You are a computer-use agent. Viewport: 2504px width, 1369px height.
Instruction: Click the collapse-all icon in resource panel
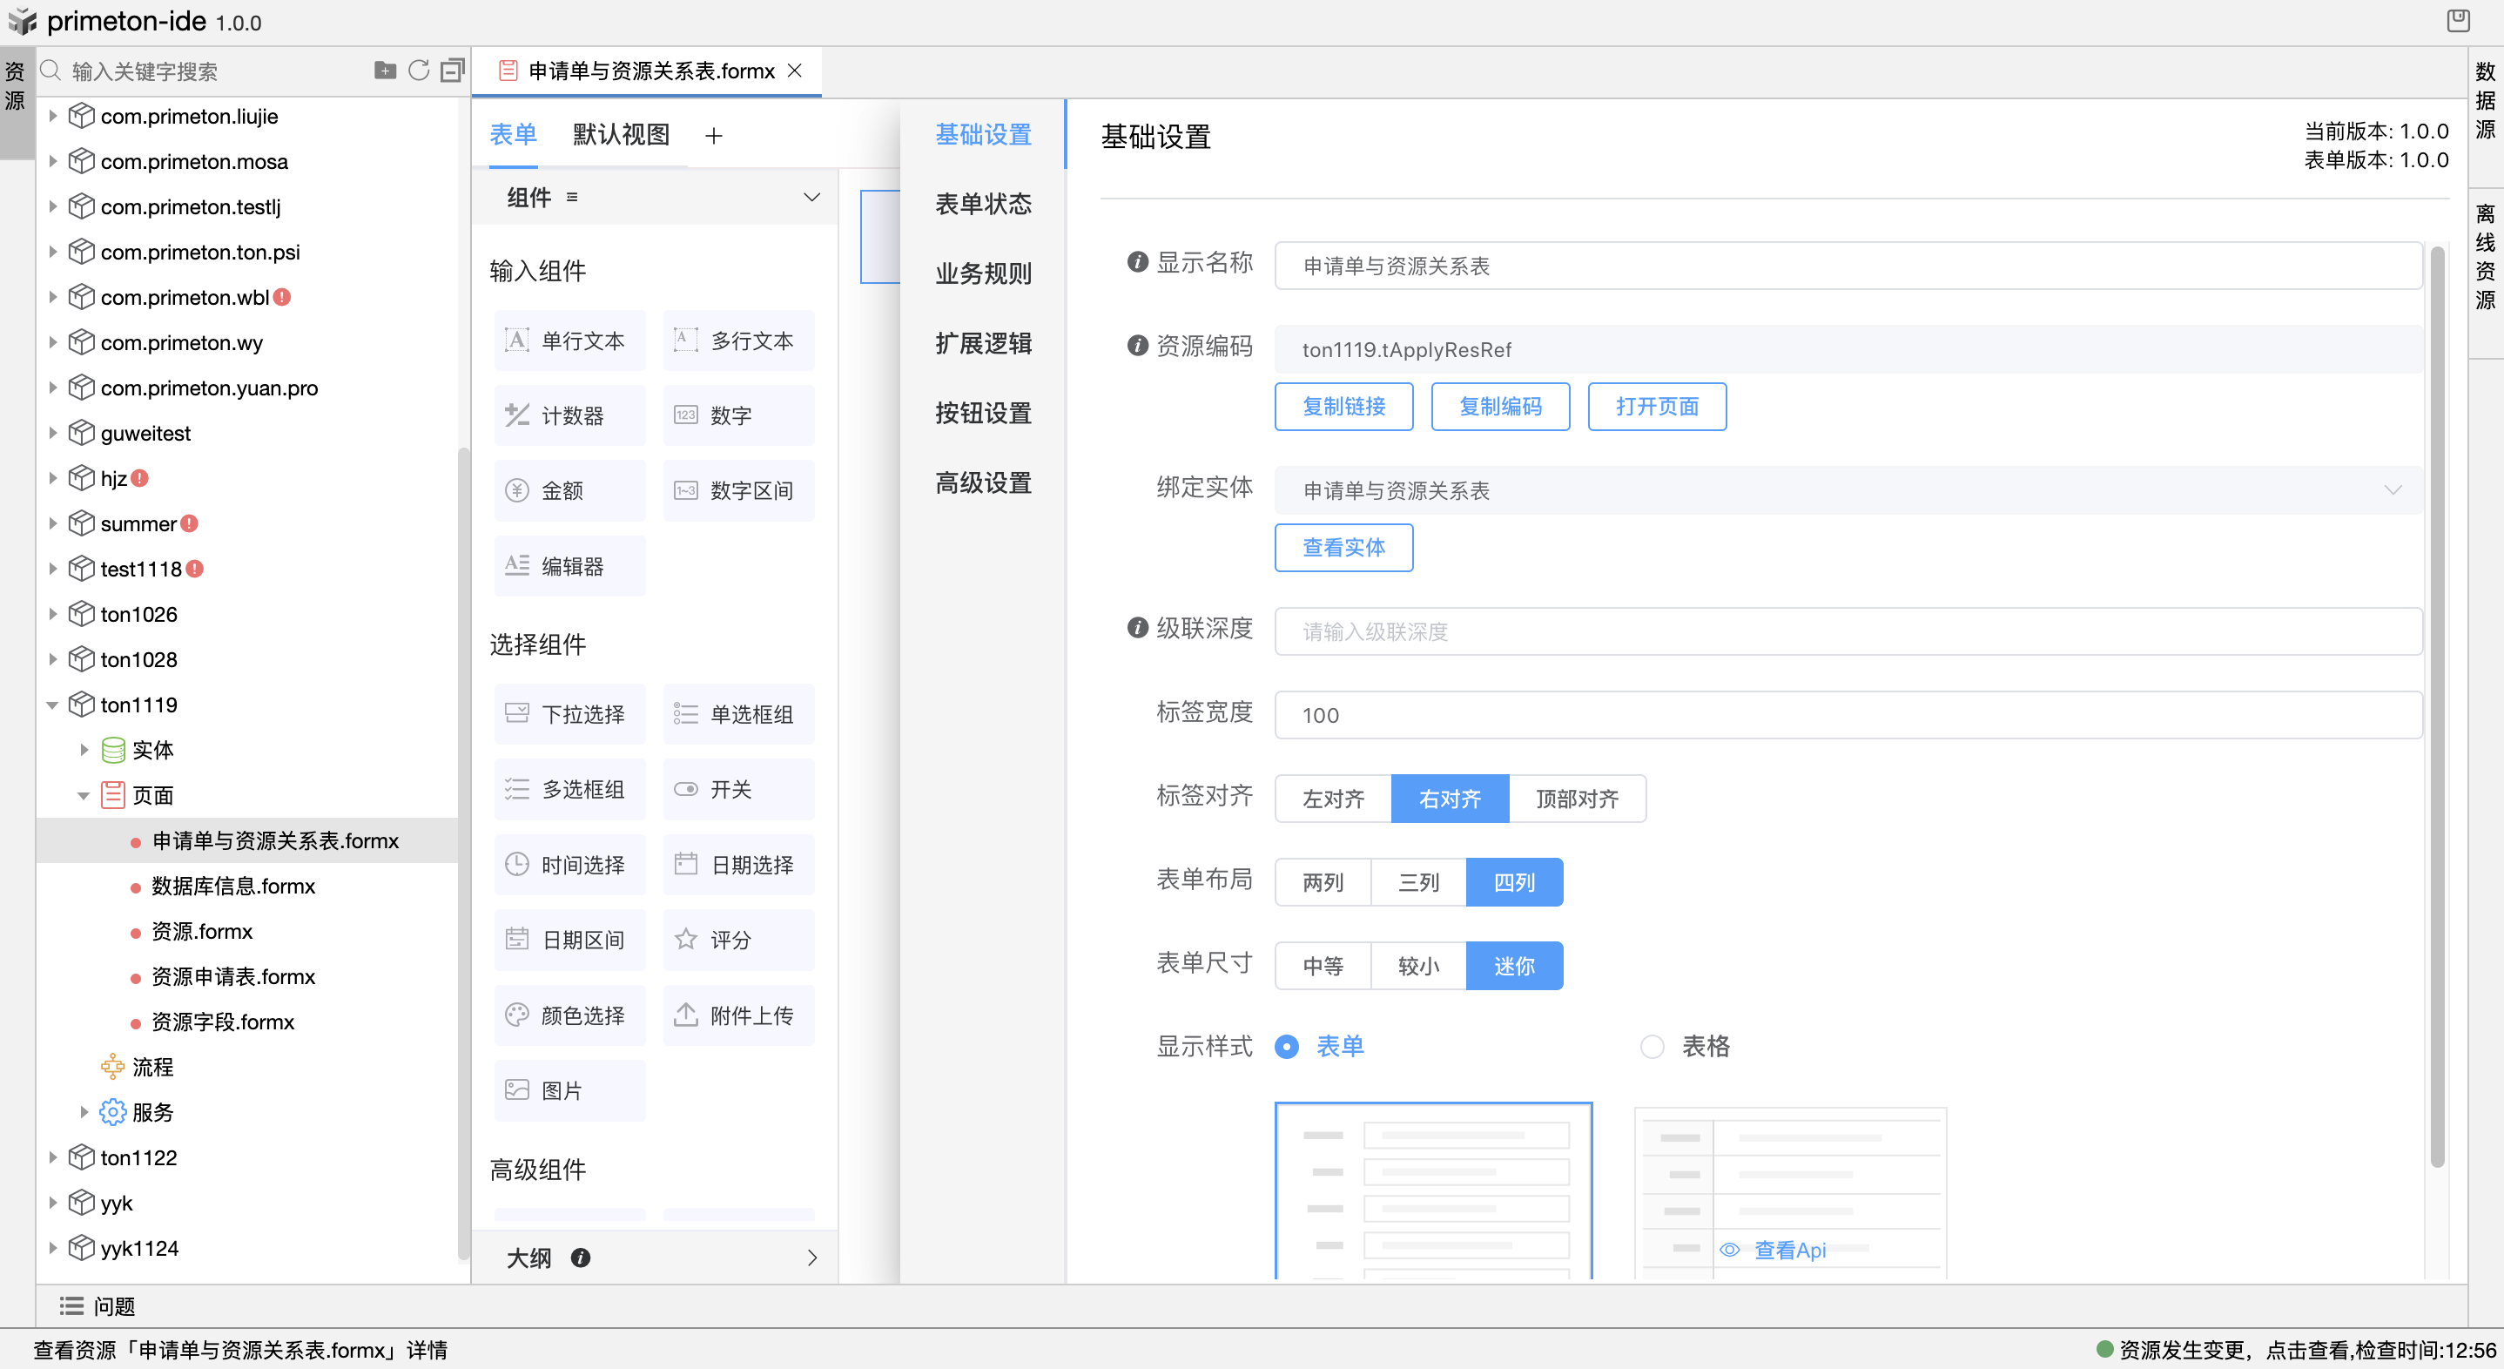(452, 70)
